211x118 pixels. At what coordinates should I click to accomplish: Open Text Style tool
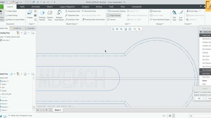point(174,15)
